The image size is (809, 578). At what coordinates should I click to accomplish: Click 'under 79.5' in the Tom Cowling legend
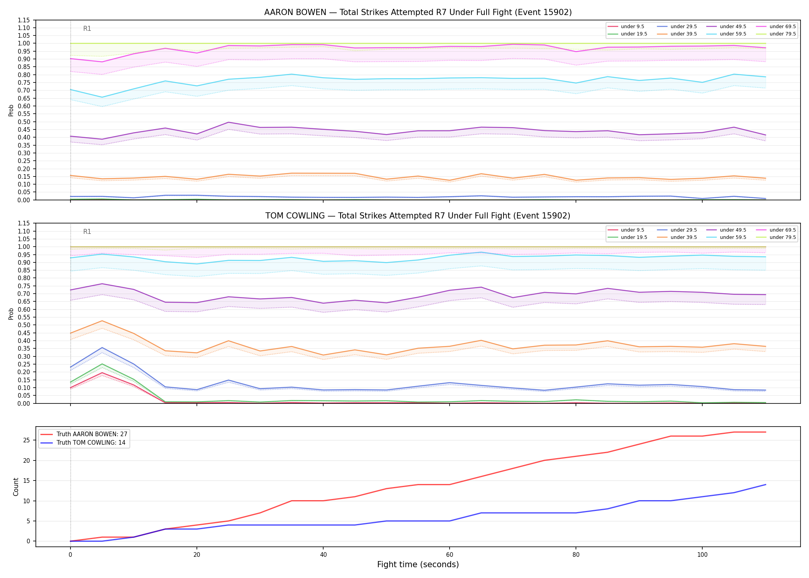coord(782,237)
